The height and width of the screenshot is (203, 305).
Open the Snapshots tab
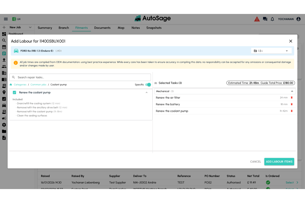tap(154, 28)
